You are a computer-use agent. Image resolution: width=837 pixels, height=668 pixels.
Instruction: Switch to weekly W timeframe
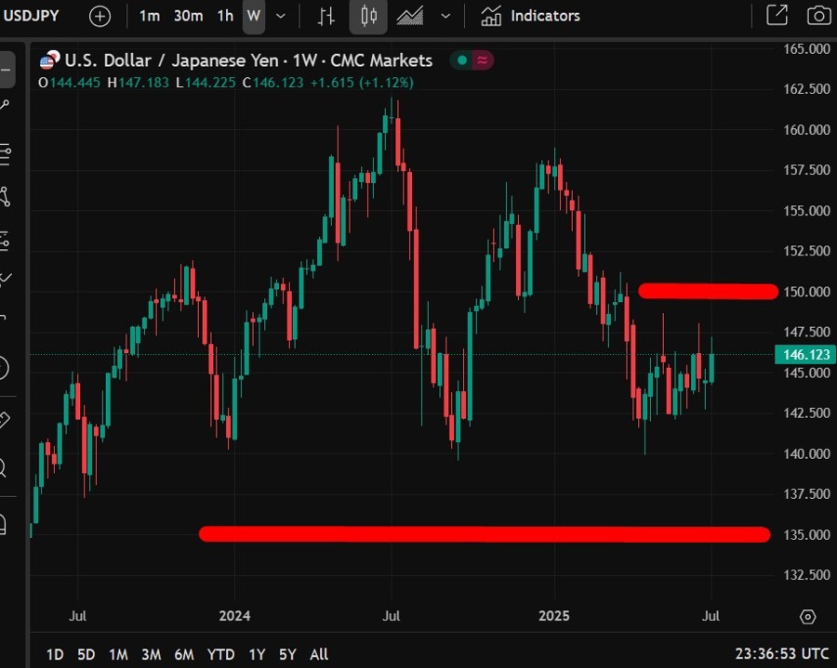click(x=254, y=17)
